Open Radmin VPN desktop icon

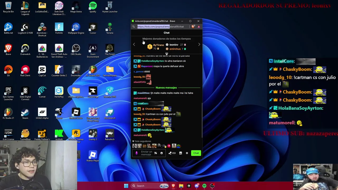click(x=110, y=92)
